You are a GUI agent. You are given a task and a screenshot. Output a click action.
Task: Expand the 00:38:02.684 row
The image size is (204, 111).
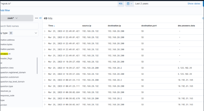[45, 92]
